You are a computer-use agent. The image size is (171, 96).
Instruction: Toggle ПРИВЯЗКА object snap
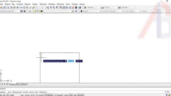tap(49, 95)
